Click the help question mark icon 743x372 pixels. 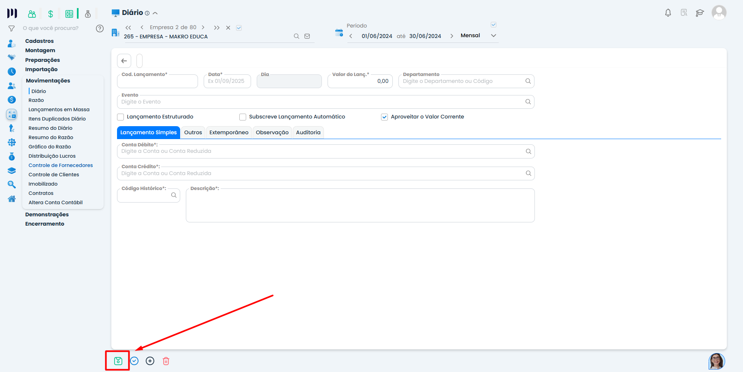click(x=100, y=28)
